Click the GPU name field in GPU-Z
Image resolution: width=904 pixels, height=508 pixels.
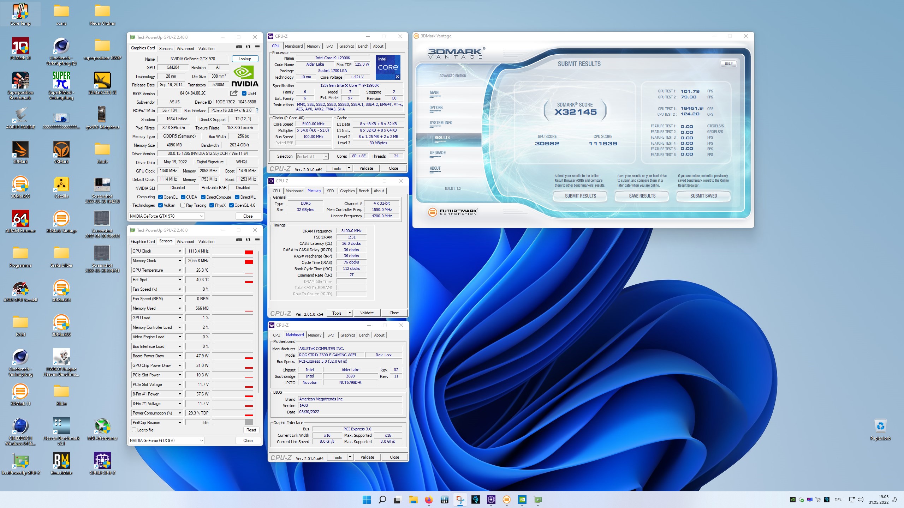pyautogui.click(x=193, y=59)
